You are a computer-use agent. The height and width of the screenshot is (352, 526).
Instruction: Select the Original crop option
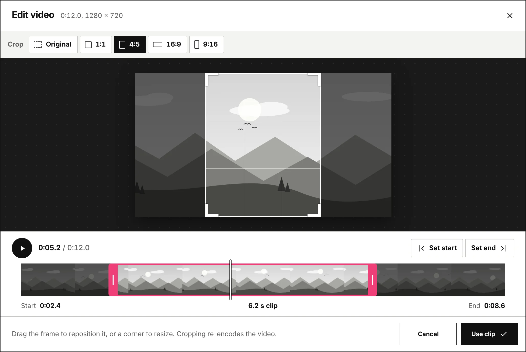53,45
